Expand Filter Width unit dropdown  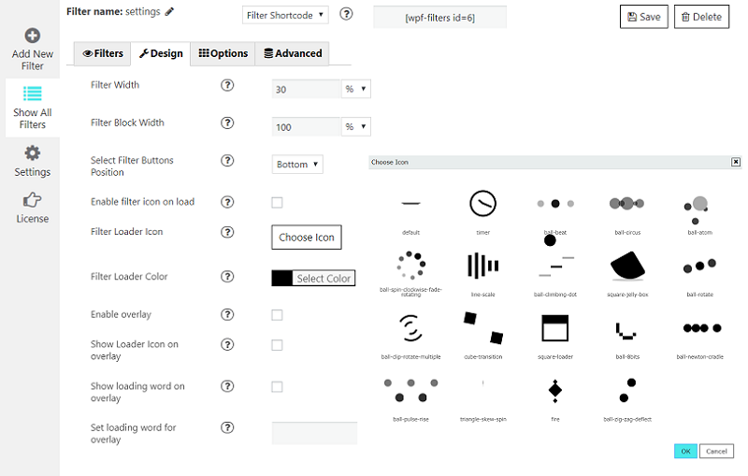[x=356, y=89]
